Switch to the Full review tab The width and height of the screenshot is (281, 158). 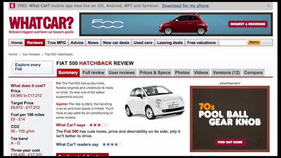coord(94,72)
